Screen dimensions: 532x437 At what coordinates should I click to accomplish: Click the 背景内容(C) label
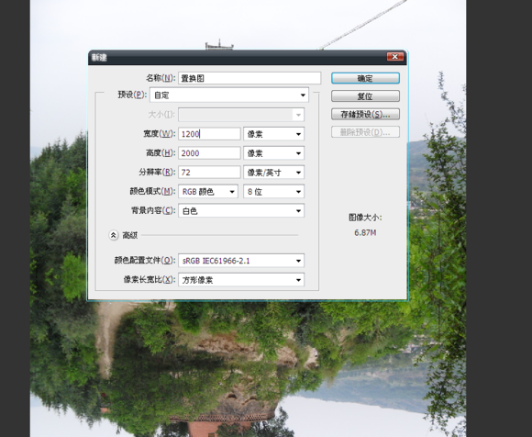(153, 211)
